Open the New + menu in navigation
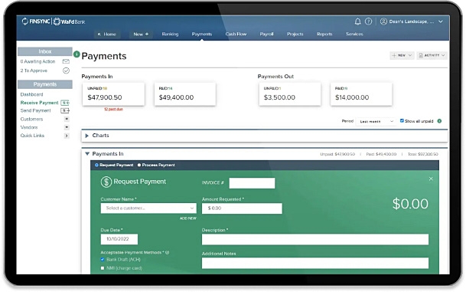 [141, 34]
